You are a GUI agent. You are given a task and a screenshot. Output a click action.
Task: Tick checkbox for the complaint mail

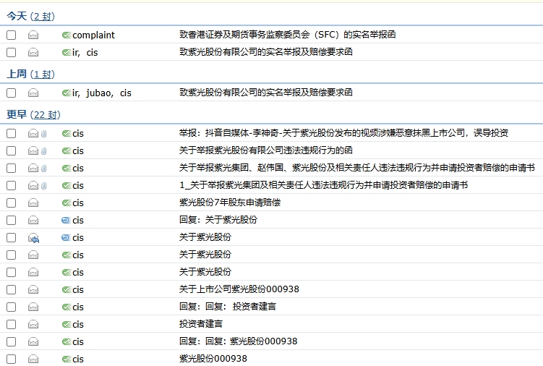pos(11,35)
